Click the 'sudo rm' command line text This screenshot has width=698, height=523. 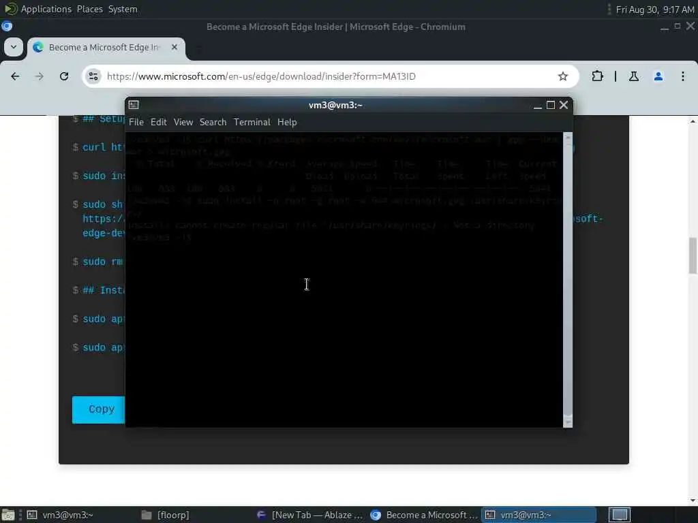pos(102,261)
